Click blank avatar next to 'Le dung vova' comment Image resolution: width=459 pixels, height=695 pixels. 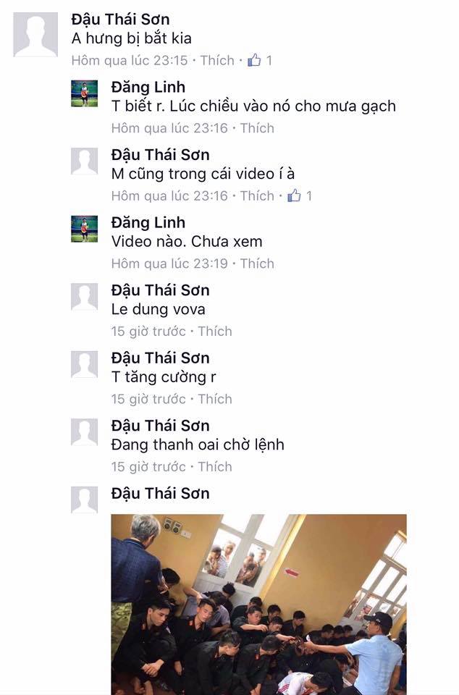(84, 297)
